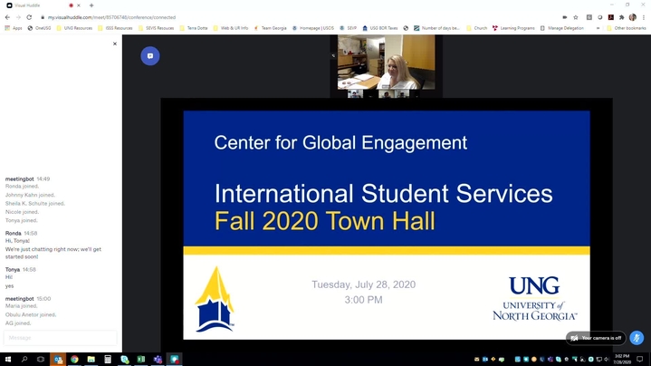
Task: Open Windows taskbar search
Action: pos(24,359)
